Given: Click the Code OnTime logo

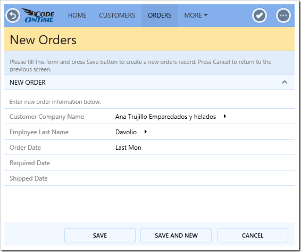Looking at the screenshot, I should tap(38, 15).
